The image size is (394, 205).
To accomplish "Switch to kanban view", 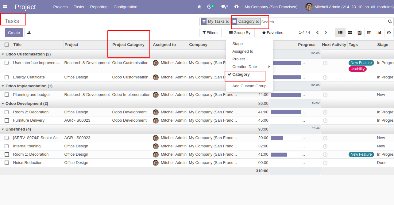I will click(x=350, y=32).
